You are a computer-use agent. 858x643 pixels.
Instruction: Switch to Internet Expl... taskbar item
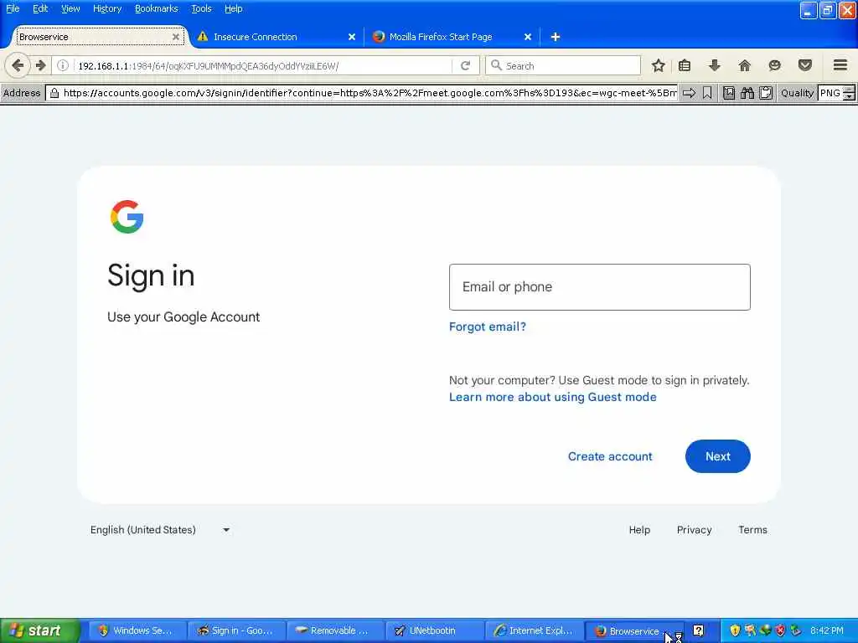point(535,630)
